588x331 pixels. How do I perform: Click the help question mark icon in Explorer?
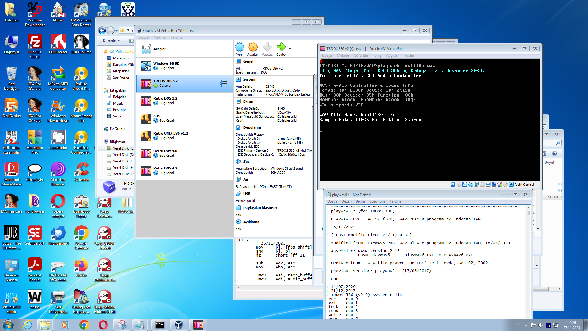[x=555, y=154]
